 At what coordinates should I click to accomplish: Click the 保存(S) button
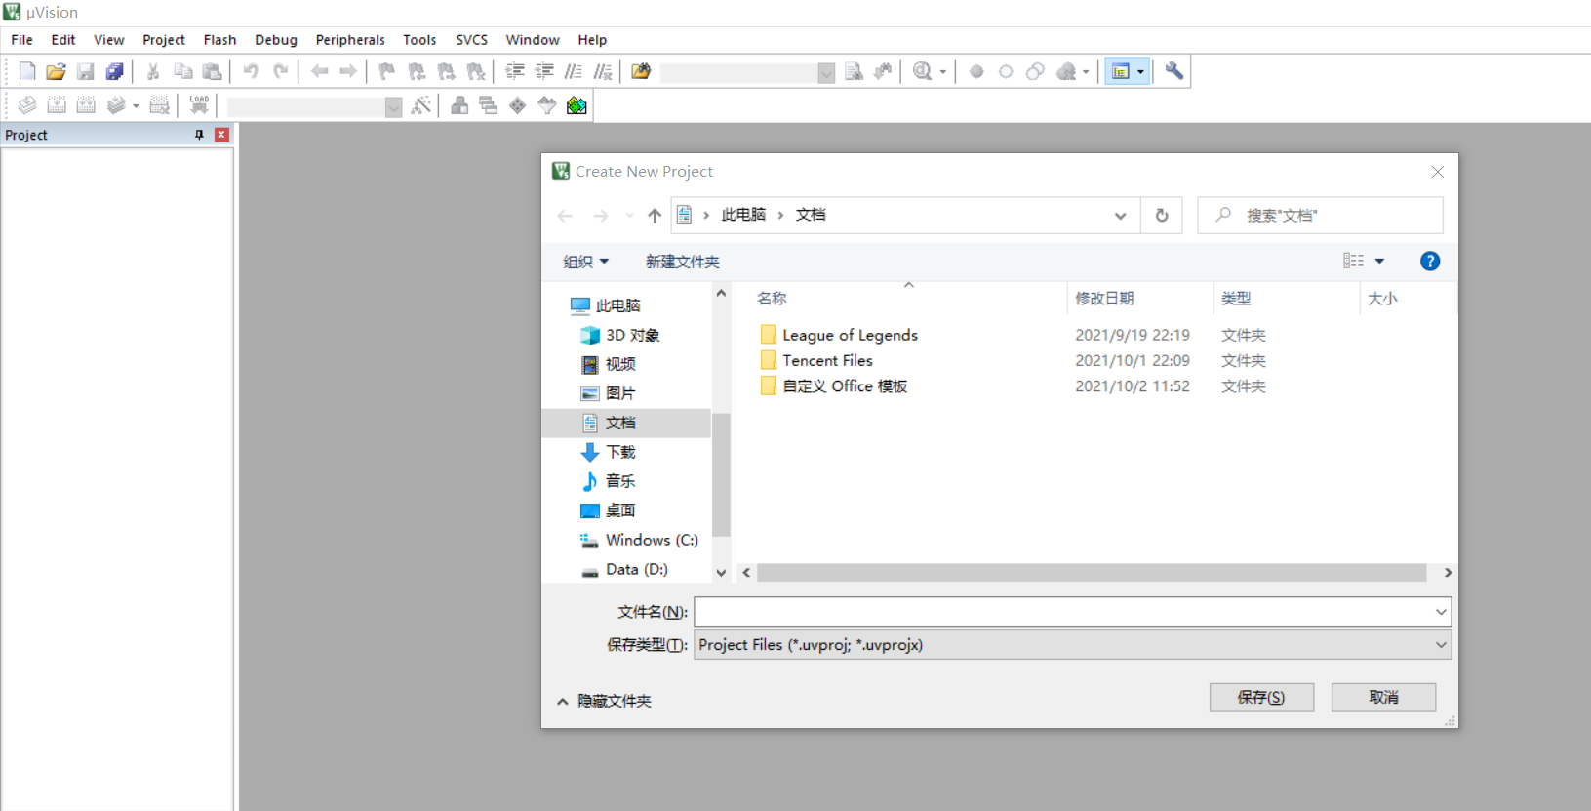pyautogui.click(x=1261, y=697)
